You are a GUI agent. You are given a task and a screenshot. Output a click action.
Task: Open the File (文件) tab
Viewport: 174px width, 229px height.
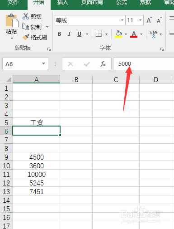coord(13,3)
